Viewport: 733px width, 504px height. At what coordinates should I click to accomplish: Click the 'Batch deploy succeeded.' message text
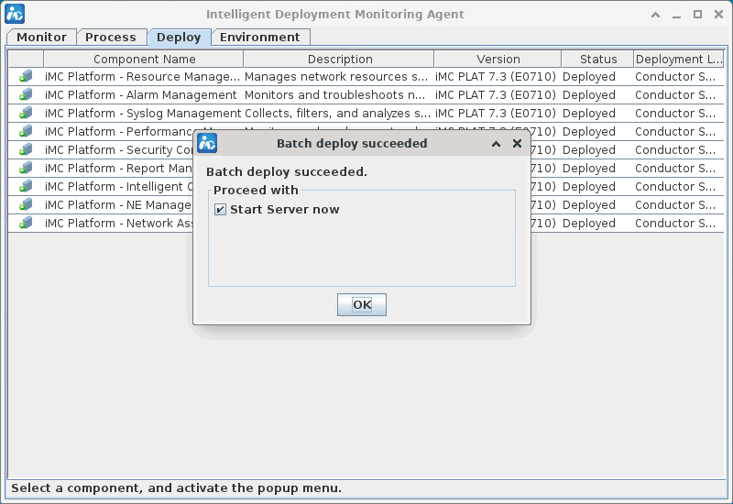(x=287, y=172)
